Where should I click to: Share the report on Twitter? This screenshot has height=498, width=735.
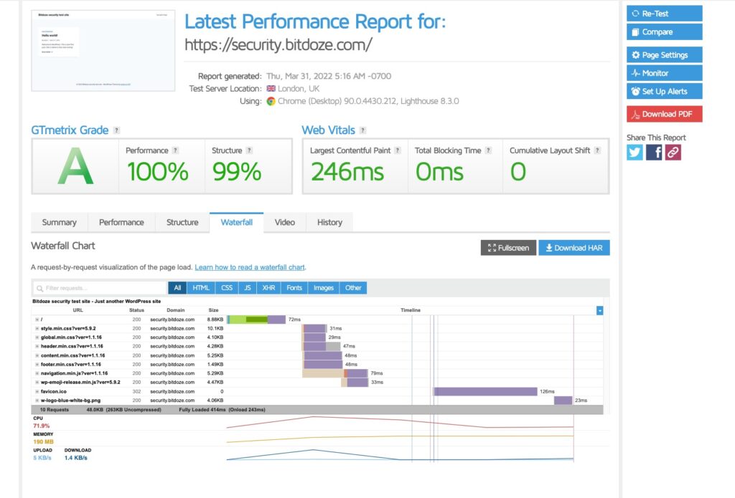click(635, 152)
